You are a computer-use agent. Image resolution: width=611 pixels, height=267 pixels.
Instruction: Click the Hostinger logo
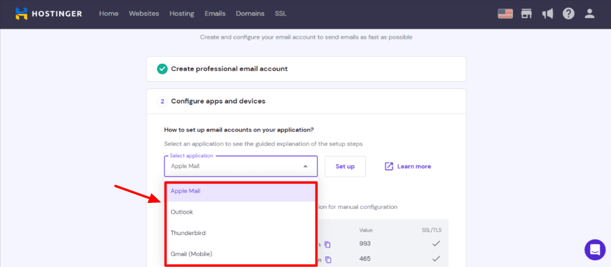click(48, 14)
